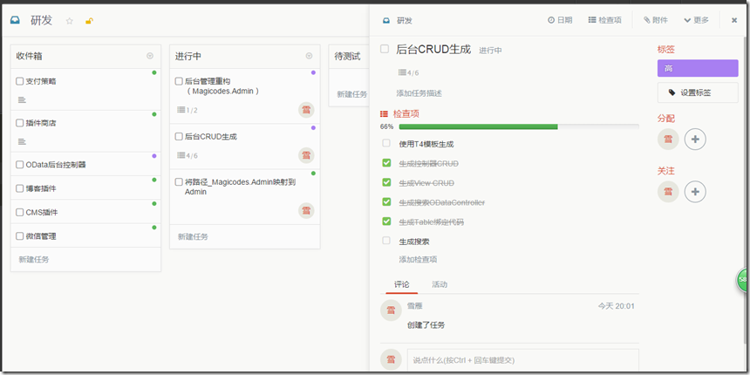Click the green priority dot on 支付策略
750x375 pixels.
tap(154, 72)
